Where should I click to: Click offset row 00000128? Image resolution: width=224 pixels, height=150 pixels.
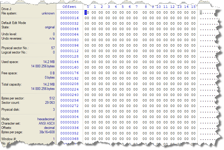click(69, 56)
